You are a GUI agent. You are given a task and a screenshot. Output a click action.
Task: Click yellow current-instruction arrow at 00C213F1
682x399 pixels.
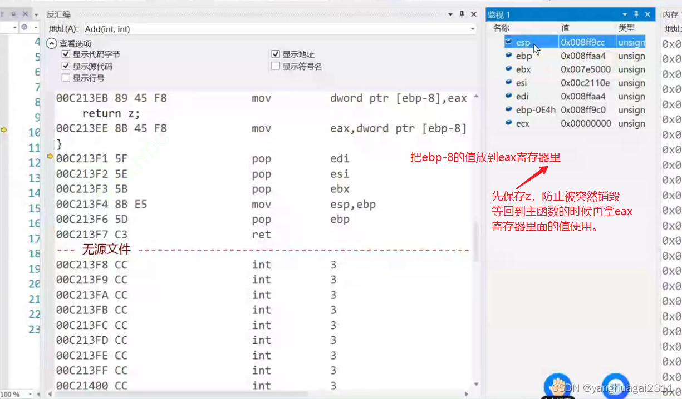pos(51,157)
